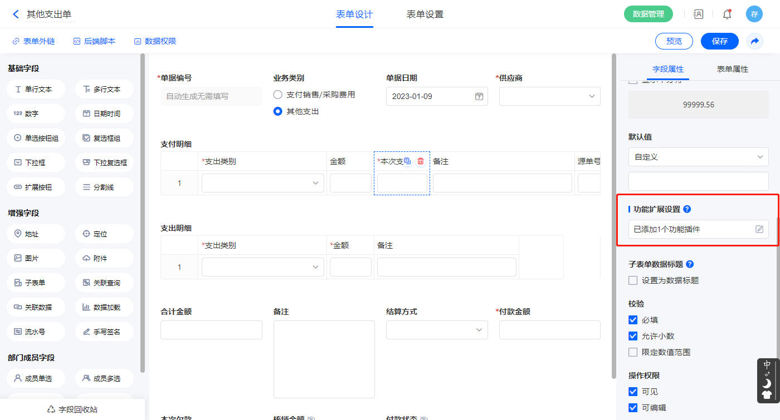Delete the selected field with the red trash icon

coord(421,161)
